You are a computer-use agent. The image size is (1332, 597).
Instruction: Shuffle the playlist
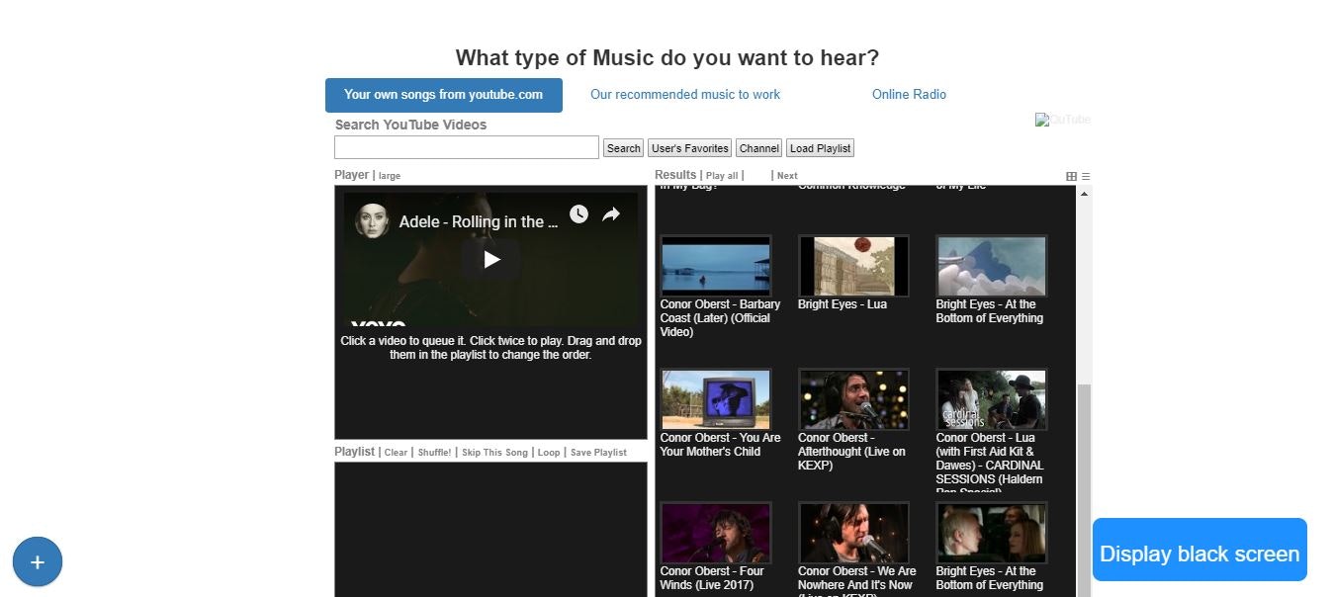point(435,452)
